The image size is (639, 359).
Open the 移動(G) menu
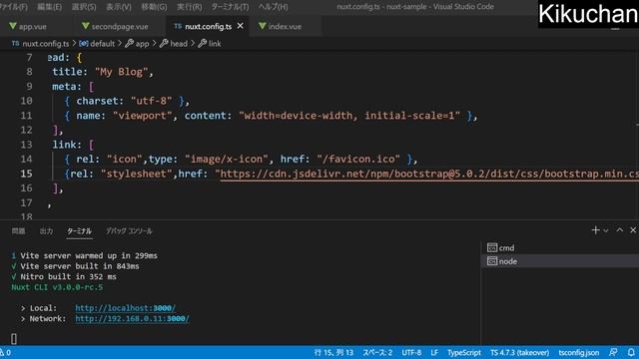(x=154, y=7)
